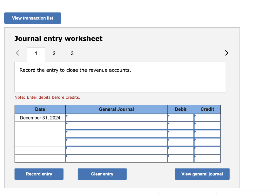Open the View general journal button
Screen dimensions: 274x195
pos(202,174)
